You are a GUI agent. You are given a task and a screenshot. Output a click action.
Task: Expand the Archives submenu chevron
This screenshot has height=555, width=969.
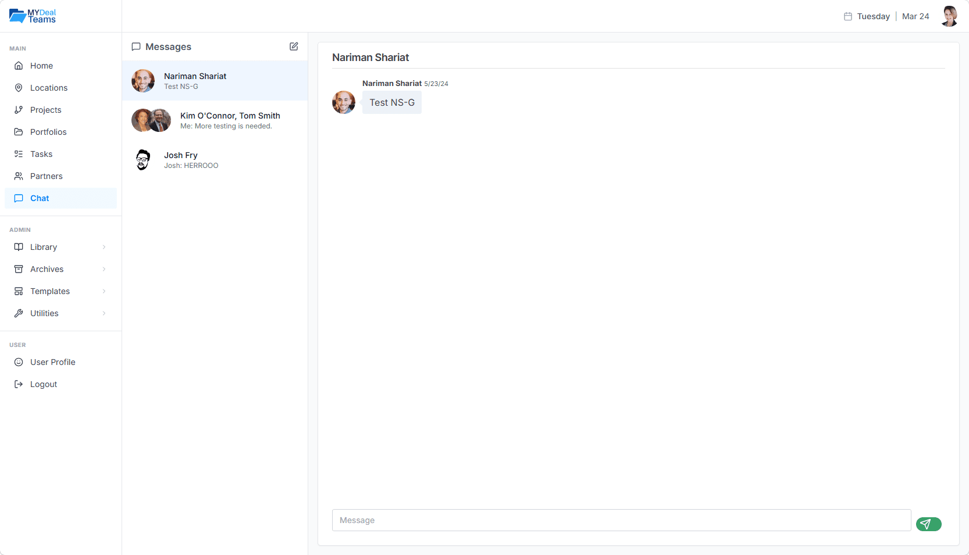pyautogui.click(x=104, y=269)
